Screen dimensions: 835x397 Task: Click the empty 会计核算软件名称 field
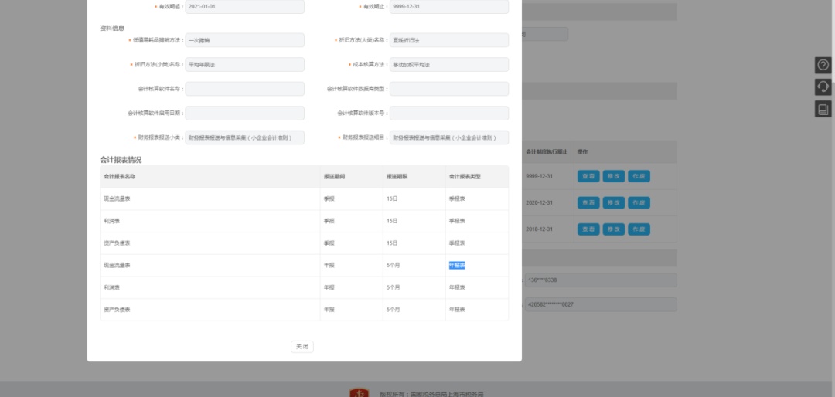pyautogui.click(x=245, y=89)
